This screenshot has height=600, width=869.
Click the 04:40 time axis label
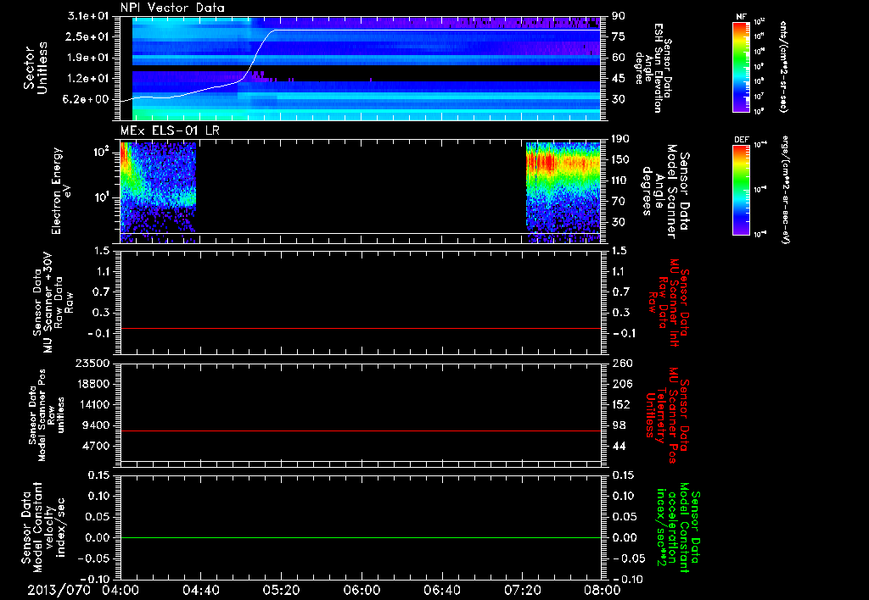(x=200, y=590)
